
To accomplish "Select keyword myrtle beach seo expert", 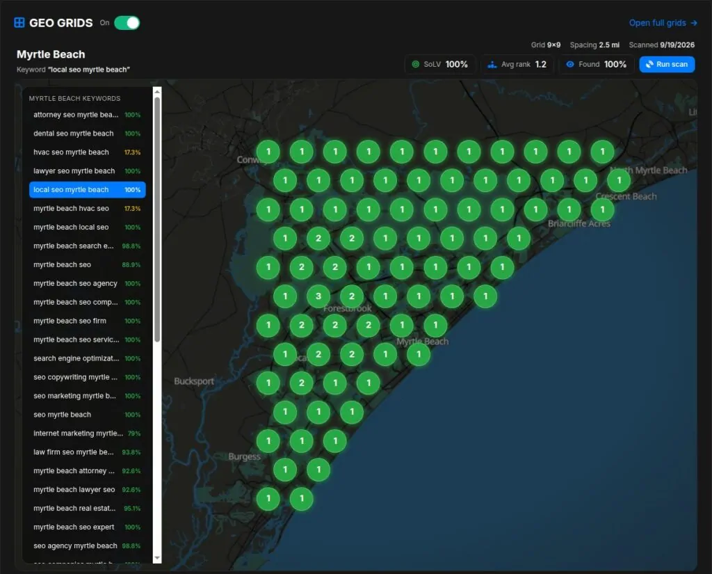I will point(87,527).
